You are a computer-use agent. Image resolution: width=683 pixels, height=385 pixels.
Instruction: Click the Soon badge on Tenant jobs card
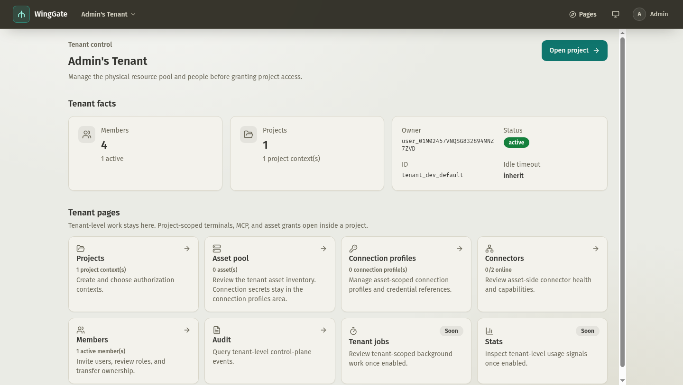[451, 331]
